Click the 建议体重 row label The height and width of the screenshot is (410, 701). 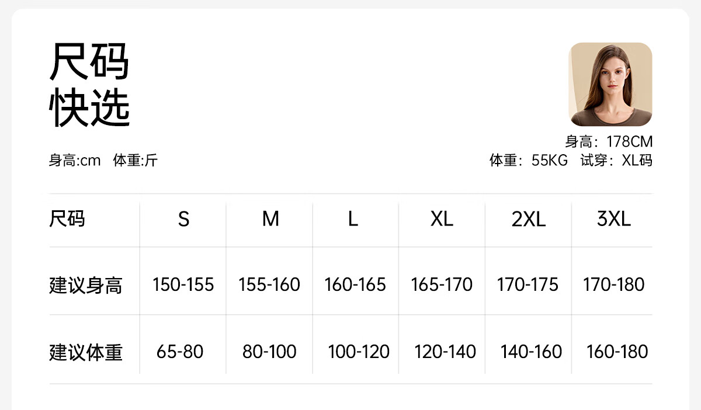86,352
